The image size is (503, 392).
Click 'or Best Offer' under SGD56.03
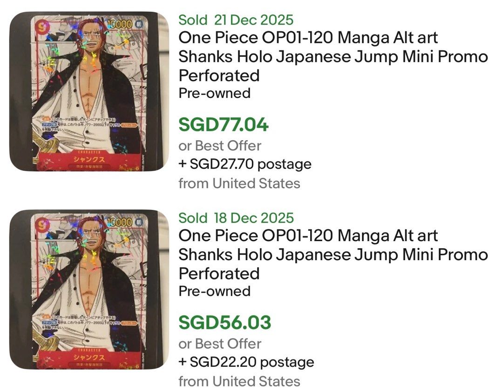pyautogui.click(x=219, y=344)
